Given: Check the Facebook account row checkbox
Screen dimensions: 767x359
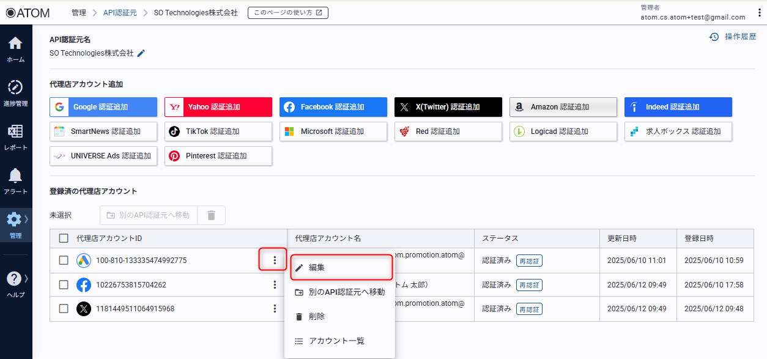Looking at the screenshot, I should point(64,285).
